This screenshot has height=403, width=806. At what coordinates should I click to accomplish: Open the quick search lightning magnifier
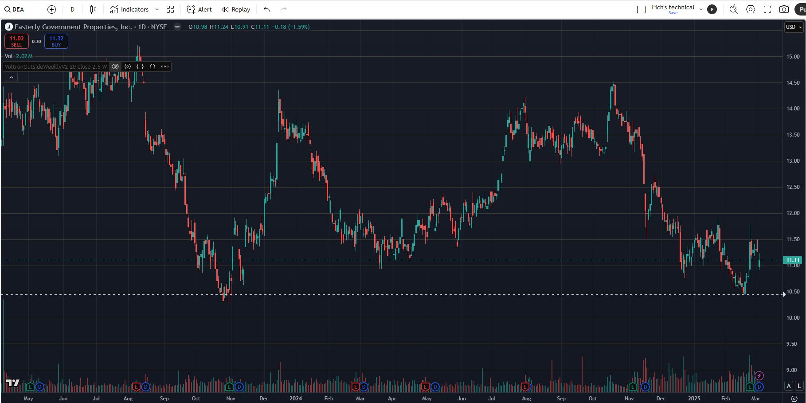point(734,9)
